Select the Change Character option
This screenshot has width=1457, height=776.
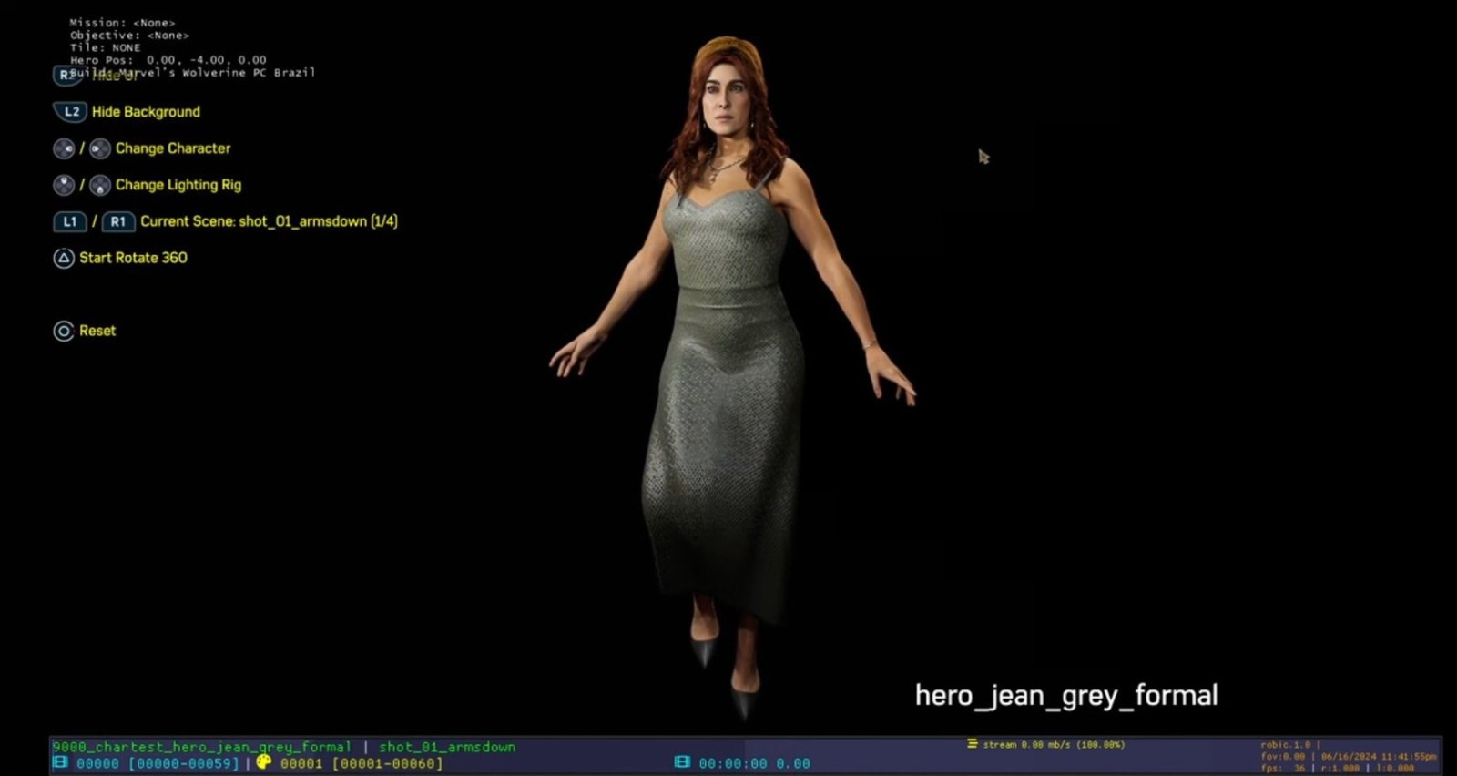(x=173, y=148)
